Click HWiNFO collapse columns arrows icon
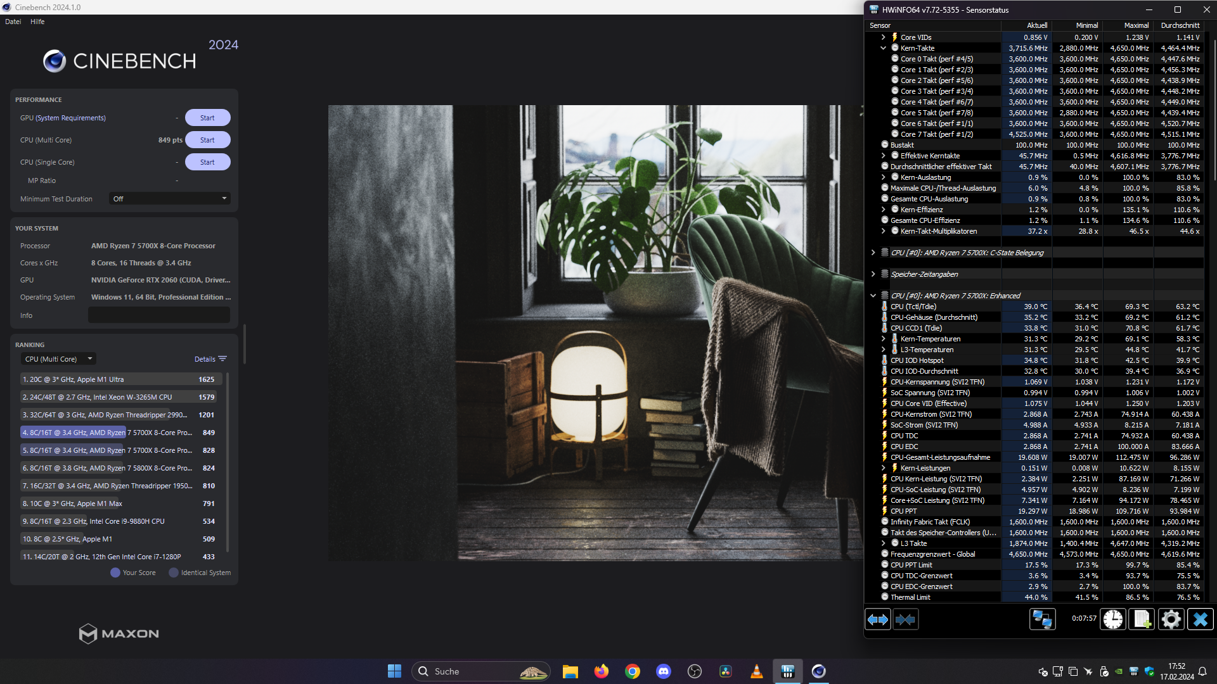This screenshot has height=684, width=1217. (x=905, y=619)
